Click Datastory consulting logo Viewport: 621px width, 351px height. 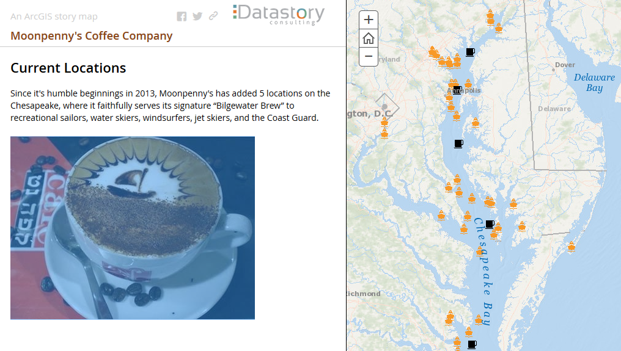click(x=279, y=14)
